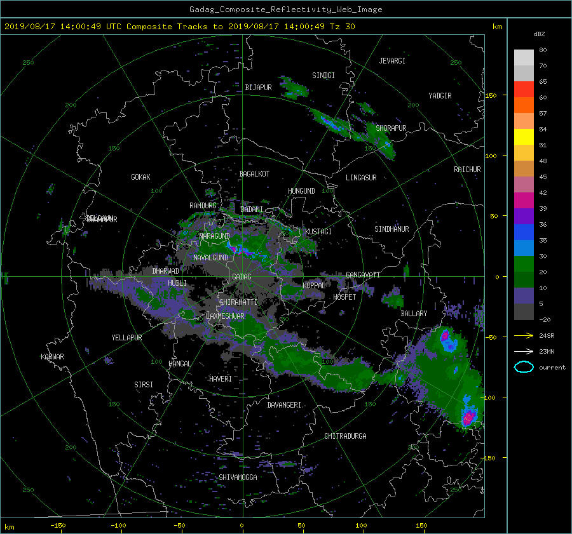Screen dimensions: 572x534
Task: Click the SHIVAMOGGA city label
Action: 238,477
